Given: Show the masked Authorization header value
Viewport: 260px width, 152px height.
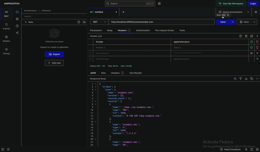Looking at the screenshot, I should (252, 53).
